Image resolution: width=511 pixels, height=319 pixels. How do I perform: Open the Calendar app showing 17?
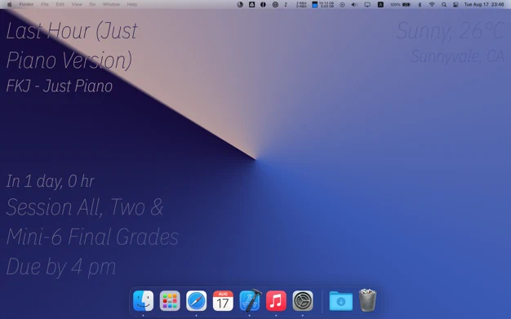pos(223,300)
